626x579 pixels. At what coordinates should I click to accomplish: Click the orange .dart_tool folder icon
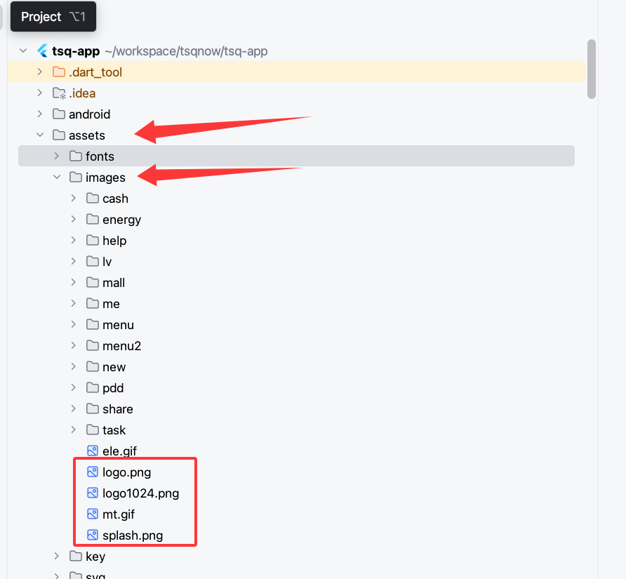pyautogui.click(x=59, y=72)
